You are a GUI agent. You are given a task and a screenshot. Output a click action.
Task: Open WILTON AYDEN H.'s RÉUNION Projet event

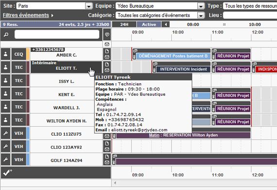coord(233,122)
